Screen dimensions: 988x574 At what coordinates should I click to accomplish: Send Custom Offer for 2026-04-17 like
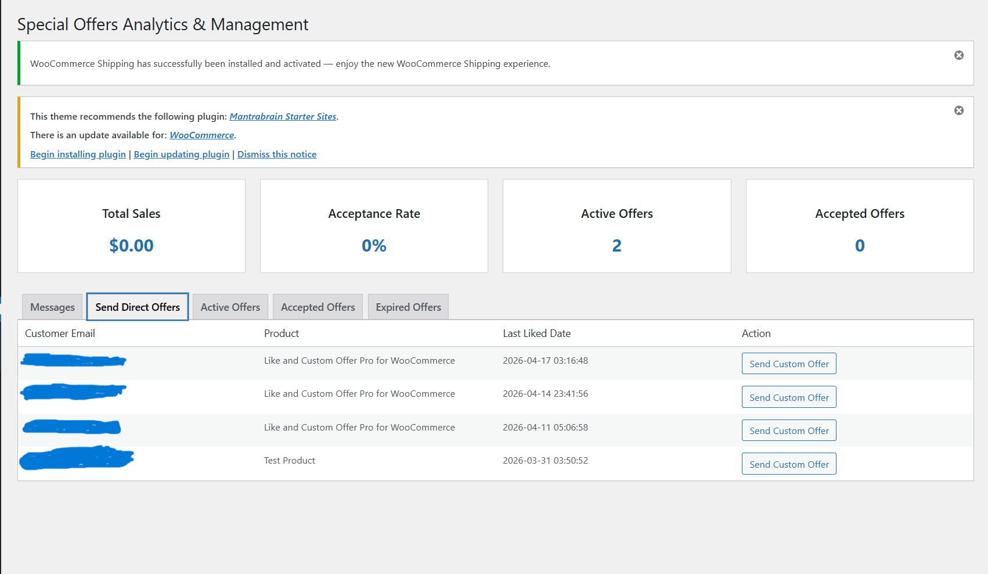coord(789,364)
